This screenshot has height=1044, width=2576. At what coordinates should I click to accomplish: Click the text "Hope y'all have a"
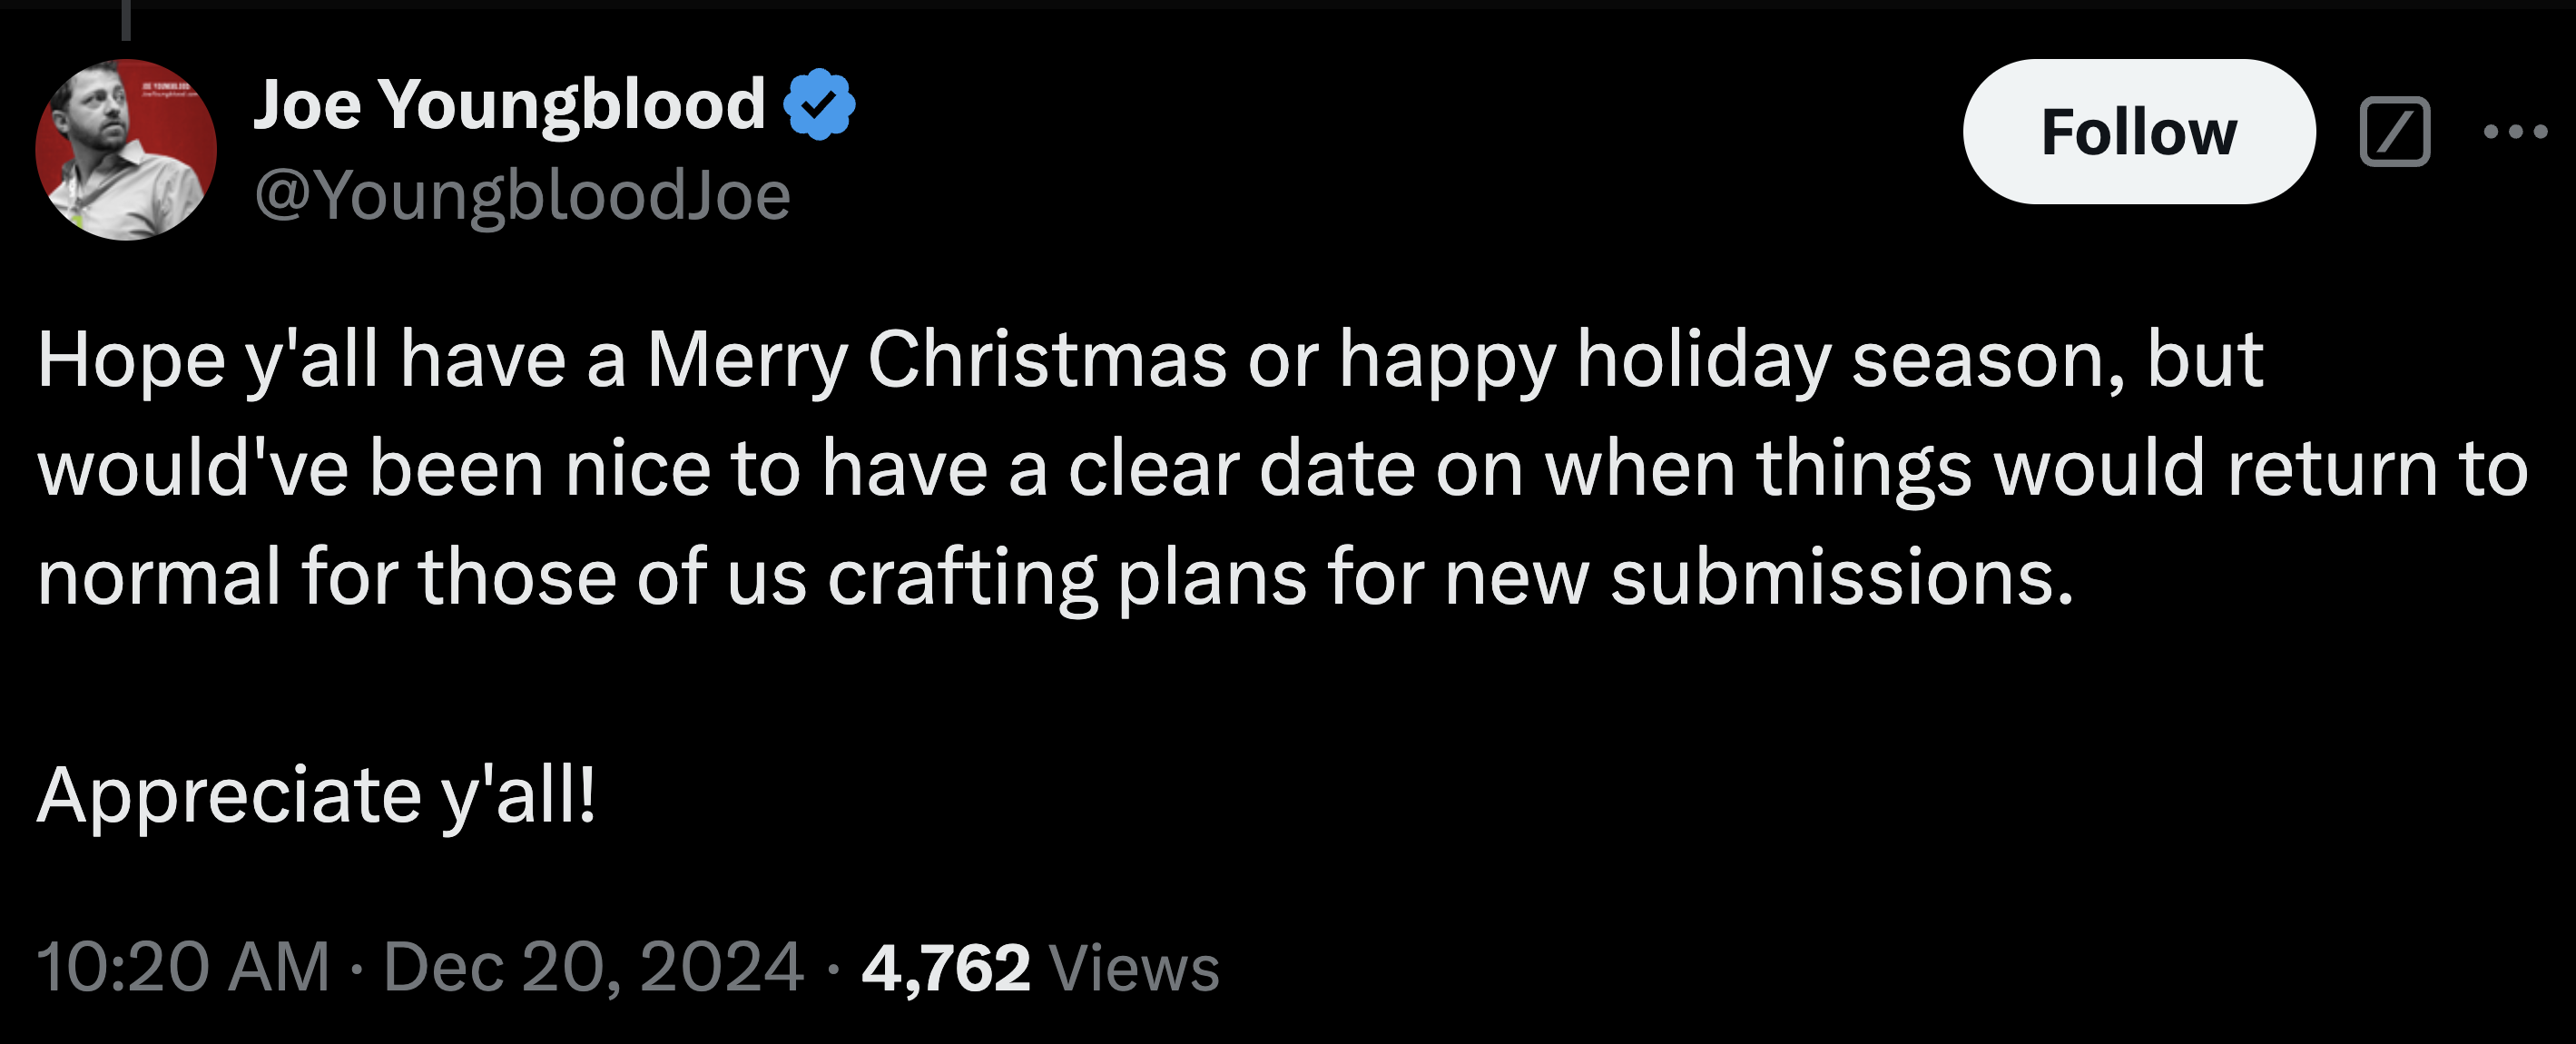tap(332, 360)
